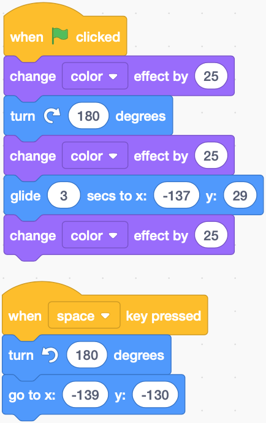This screenshot has height=423, width=266.
Task: Click the clockwise turn 180 degrees field
Action: coord(88,116)
